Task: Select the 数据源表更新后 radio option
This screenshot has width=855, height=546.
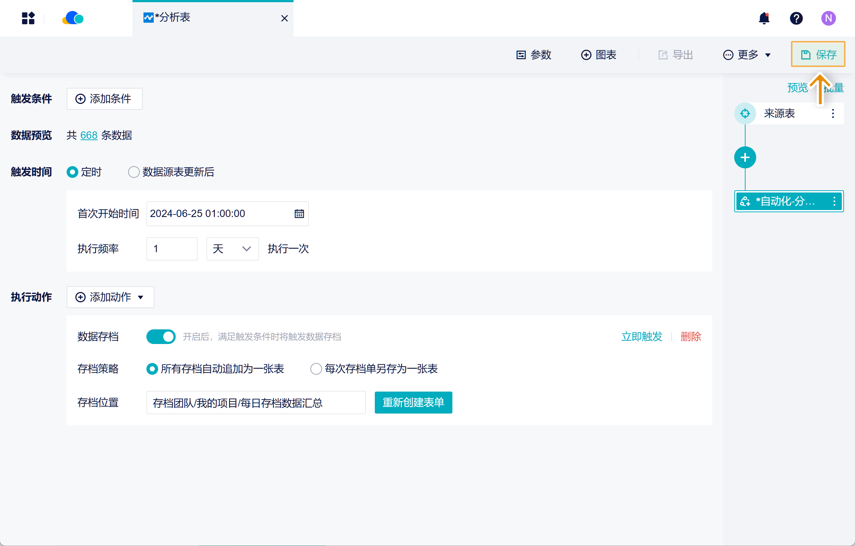Action: pyautogui.click(x=134, y=172)
